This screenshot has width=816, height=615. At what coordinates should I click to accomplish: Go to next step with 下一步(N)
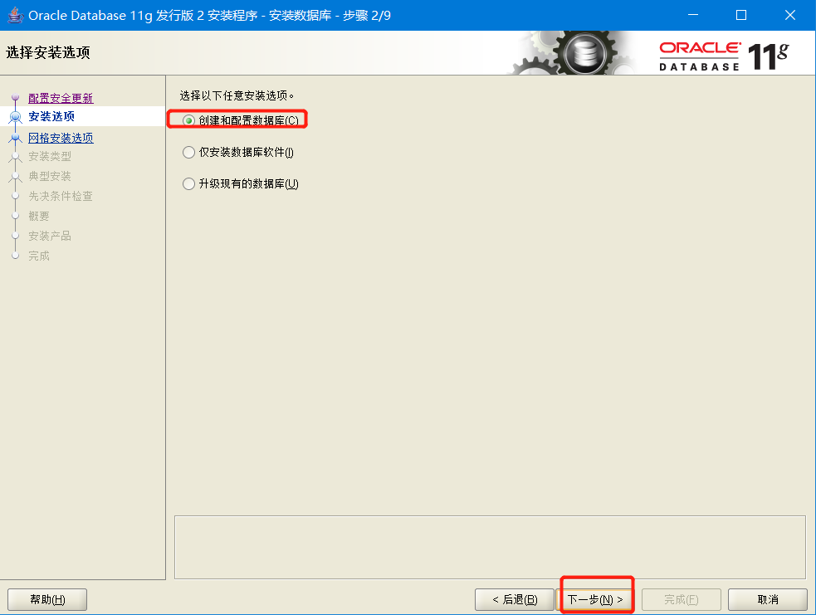[596, 599]
